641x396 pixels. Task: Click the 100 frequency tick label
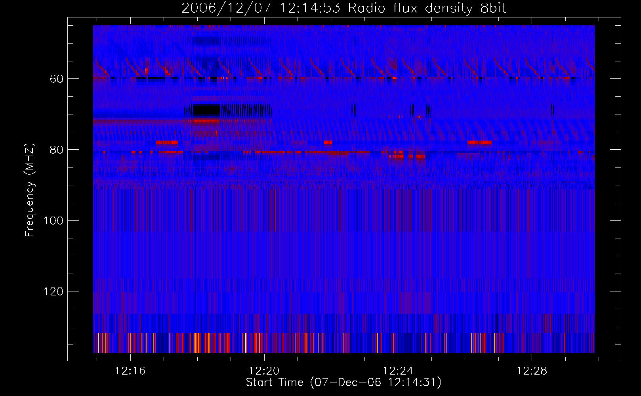pos(53,221)
